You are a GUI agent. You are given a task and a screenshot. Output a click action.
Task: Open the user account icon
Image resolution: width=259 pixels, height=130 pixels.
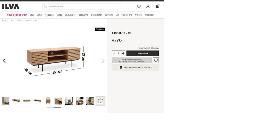pos(148,6)
